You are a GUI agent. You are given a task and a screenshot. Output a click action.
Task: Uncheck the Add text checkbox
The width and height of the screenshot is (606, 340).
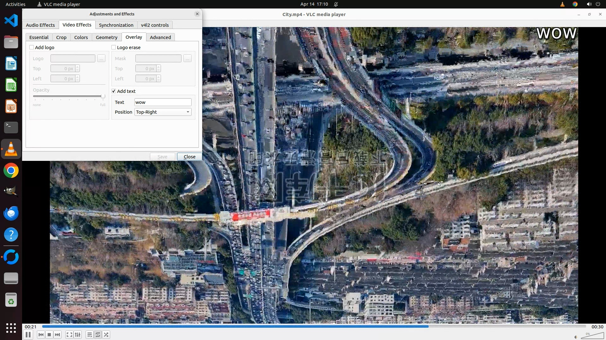(x=114, y=91)
